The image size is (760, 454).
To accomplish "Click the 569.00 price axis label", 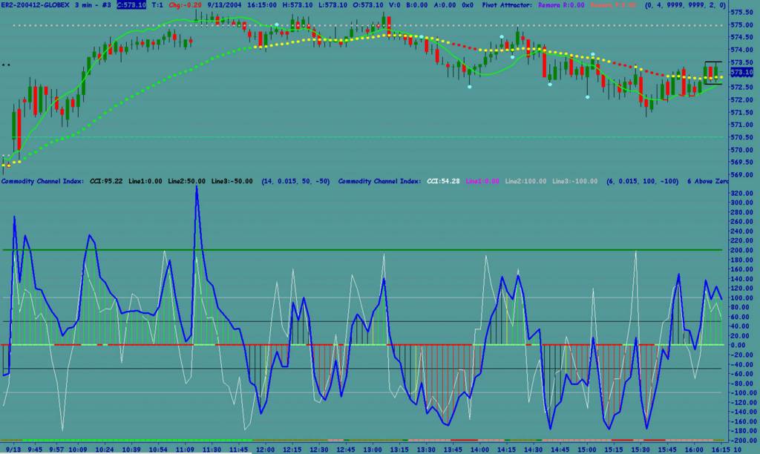I will point(741,175).
